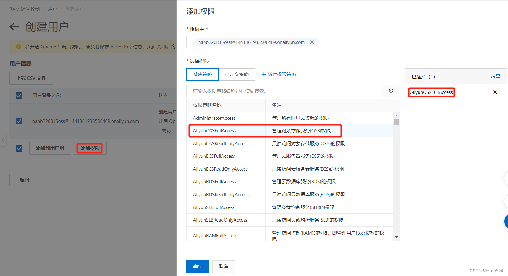
Task: Click the note 管理所有阿里云资源的权限
Action: (300, 118)
